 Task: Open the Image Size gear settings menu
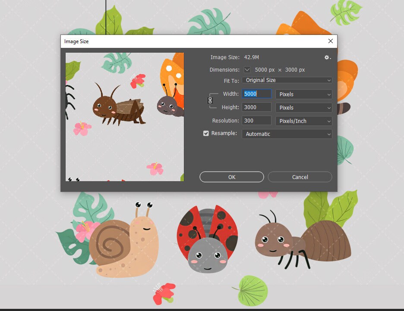[327, 57]
